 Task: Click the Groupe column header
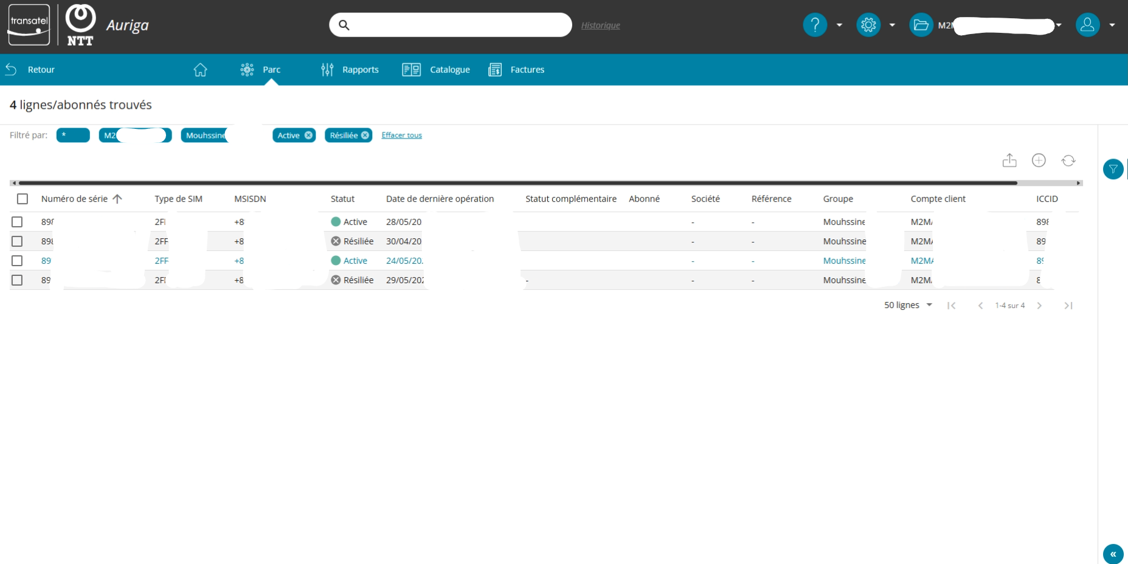click(x=838, y=199)
